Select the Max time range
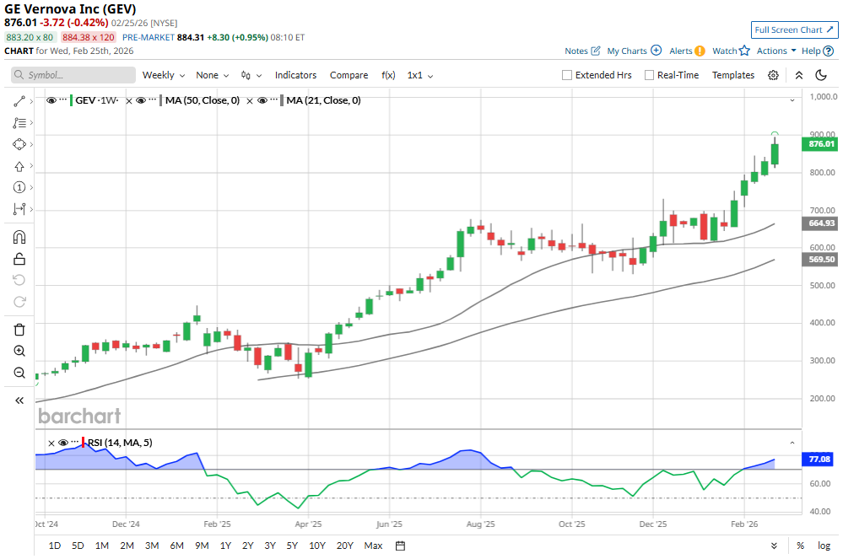Image resolution: width=843 pixels, height=559 pixels. (373, 546)
